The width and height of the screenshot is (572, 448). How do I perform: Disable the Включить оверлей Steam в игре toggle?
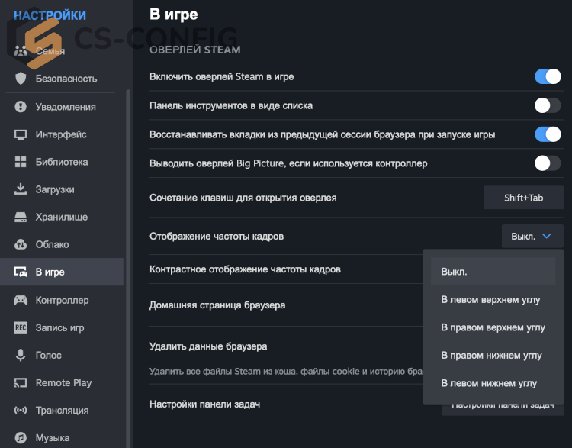(x=548, y=76)
